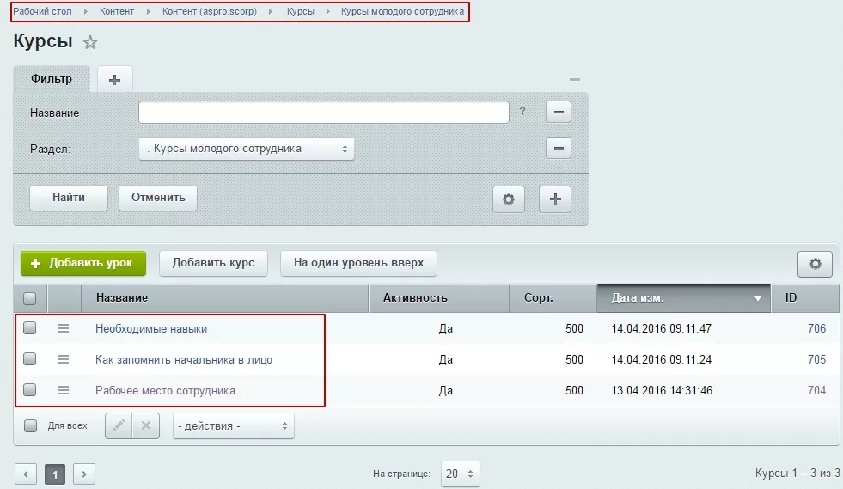843x489 pixels.
Task: Go to the Контент breadcrumb item
Action: [117, 11]
